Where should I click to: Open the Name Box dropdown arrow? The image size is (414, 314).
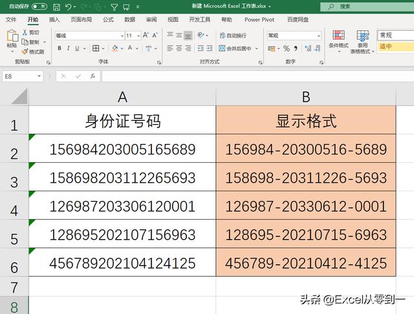click(x=39, y=76)
